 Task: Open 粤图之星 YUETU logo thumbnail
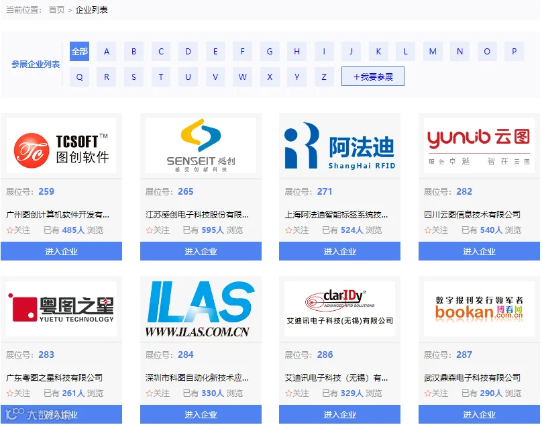click(x=61, y=309)
